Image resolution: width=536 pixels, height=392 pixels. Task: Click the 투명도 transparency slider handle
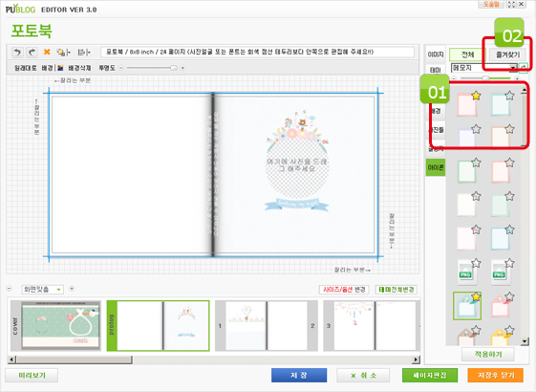click(174, 68)
